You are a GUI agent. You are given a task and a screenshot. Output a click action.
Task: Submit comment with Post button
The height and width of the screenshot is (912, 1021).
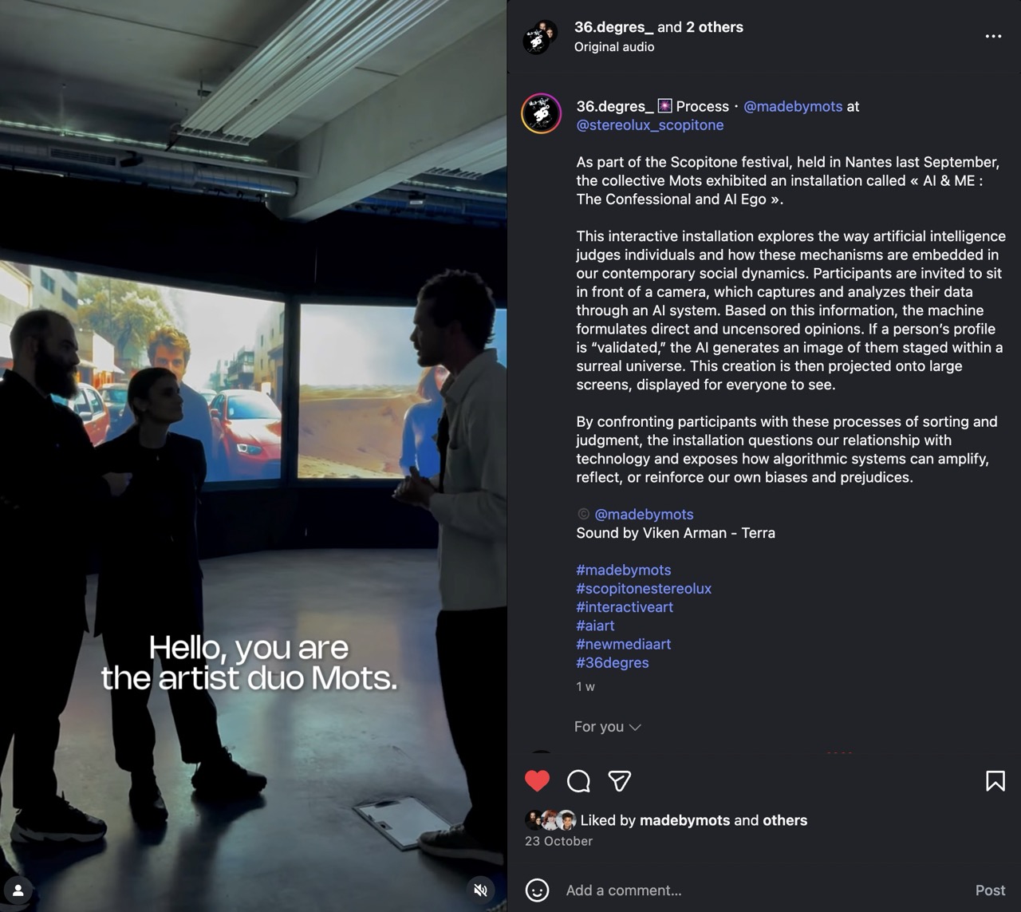pyautogui.click(x=990, y=890)
